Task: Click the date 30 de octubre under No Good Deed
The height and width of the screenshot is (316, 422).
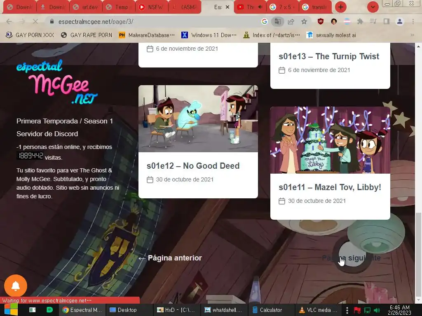Action: pos(185,179)
